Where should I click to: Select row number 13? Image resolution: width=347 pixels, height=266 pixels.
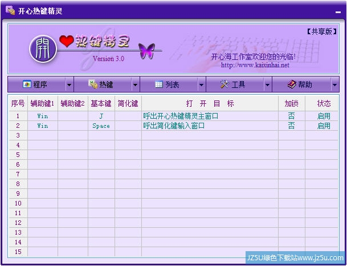click(x=18, y=232)
